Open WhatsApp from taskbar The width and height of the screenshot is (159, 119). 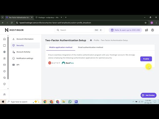tap(70, 101)
